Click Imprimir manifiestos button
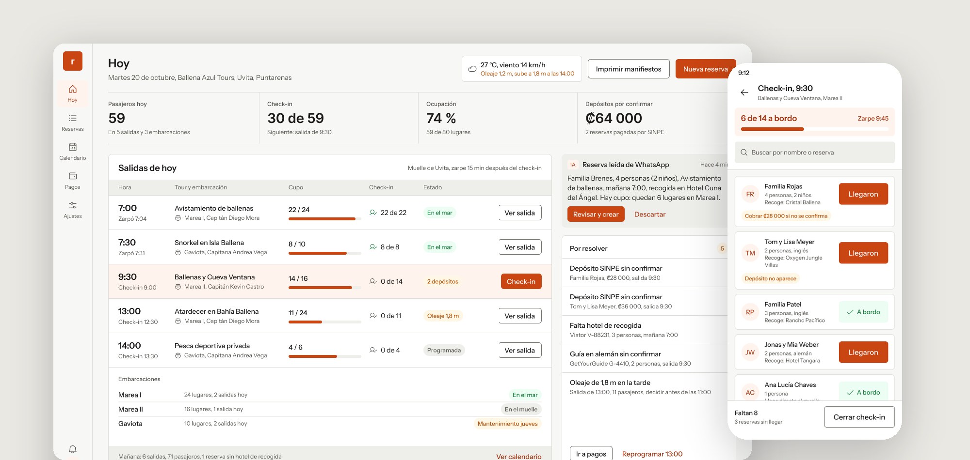Viewport: 970px width, 460px height. pyautogui.click(x=629, y=69)
